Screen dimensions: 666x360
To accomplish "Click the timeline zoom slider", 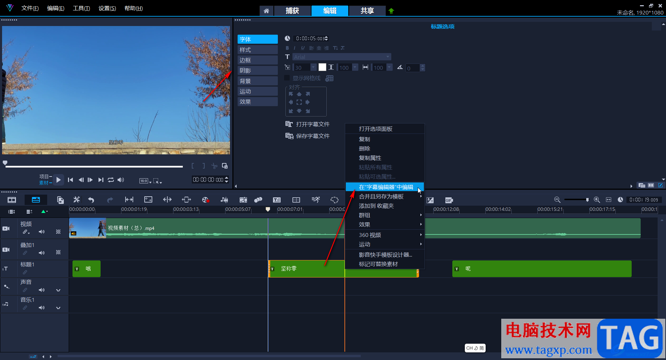I will 577,200.
